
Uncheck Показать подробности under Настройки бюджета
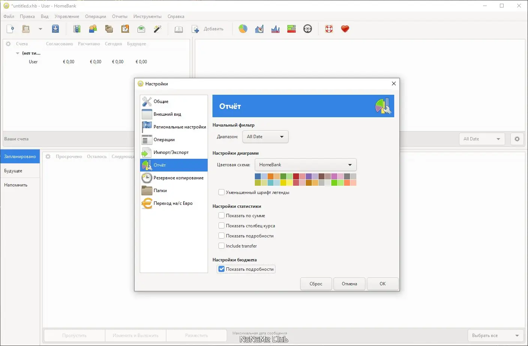point(221,269)
